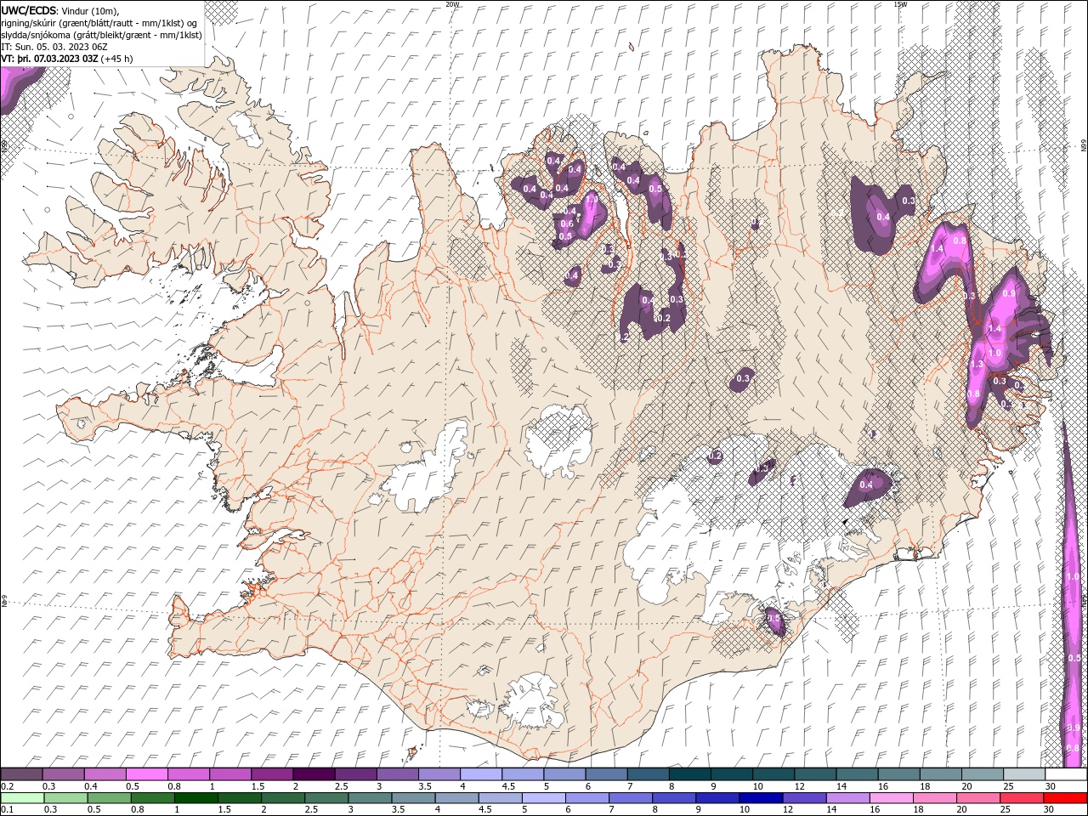Pick the white 30 mm snow swatch
The height and width of the screenshot is (816, 1088).
click(1066, 774)
